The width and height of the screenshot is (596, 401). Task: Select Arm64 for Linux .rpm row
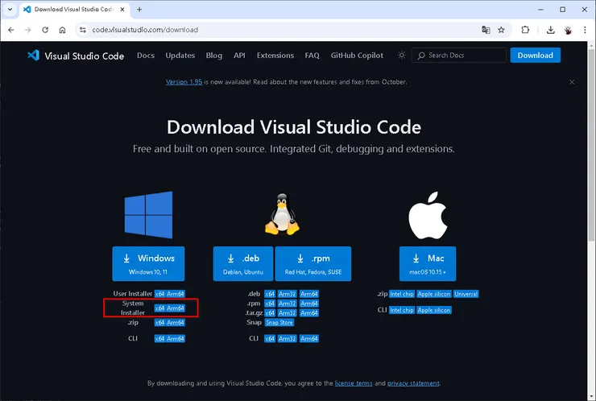pyautogui.click(x=309, y=304)
